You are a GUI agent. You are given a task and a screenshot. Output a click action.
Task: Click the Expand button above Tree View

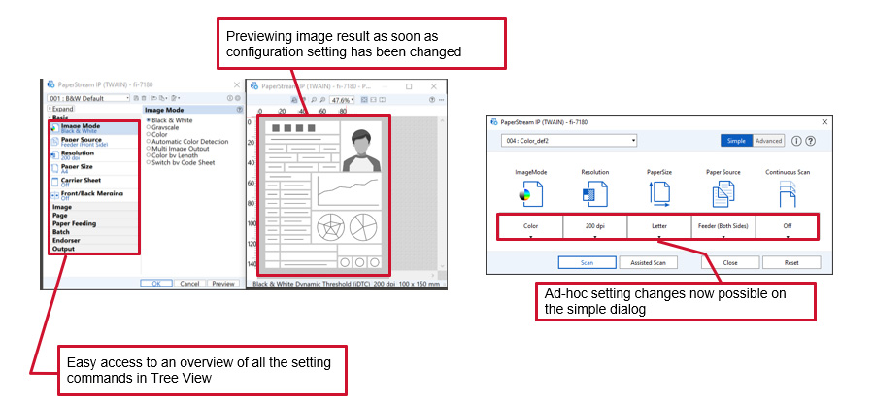tap(61, 109)
